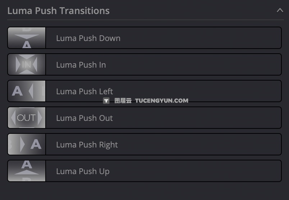This screenshot has height=200, width=289.
Task: Select the Luma Push Down text label
Action: (x=88, y=38)
